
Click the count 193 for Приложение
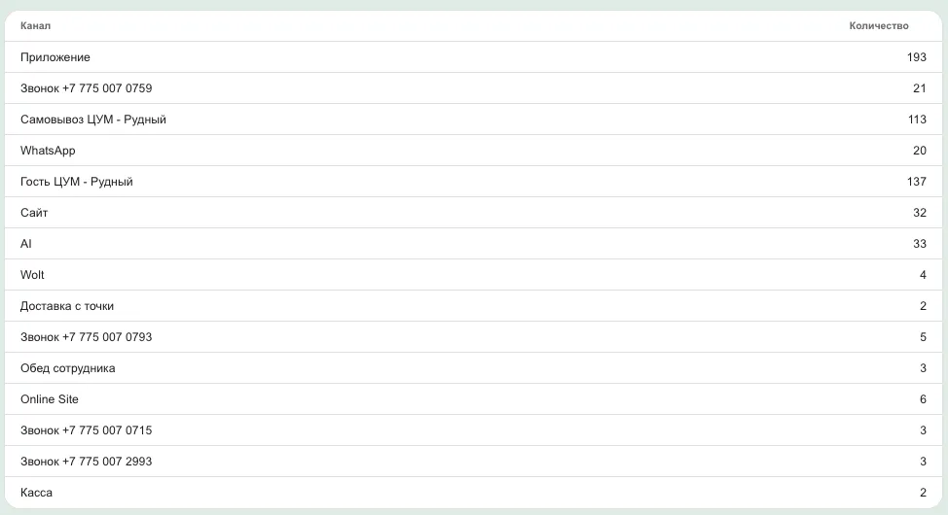click(917, 57)
